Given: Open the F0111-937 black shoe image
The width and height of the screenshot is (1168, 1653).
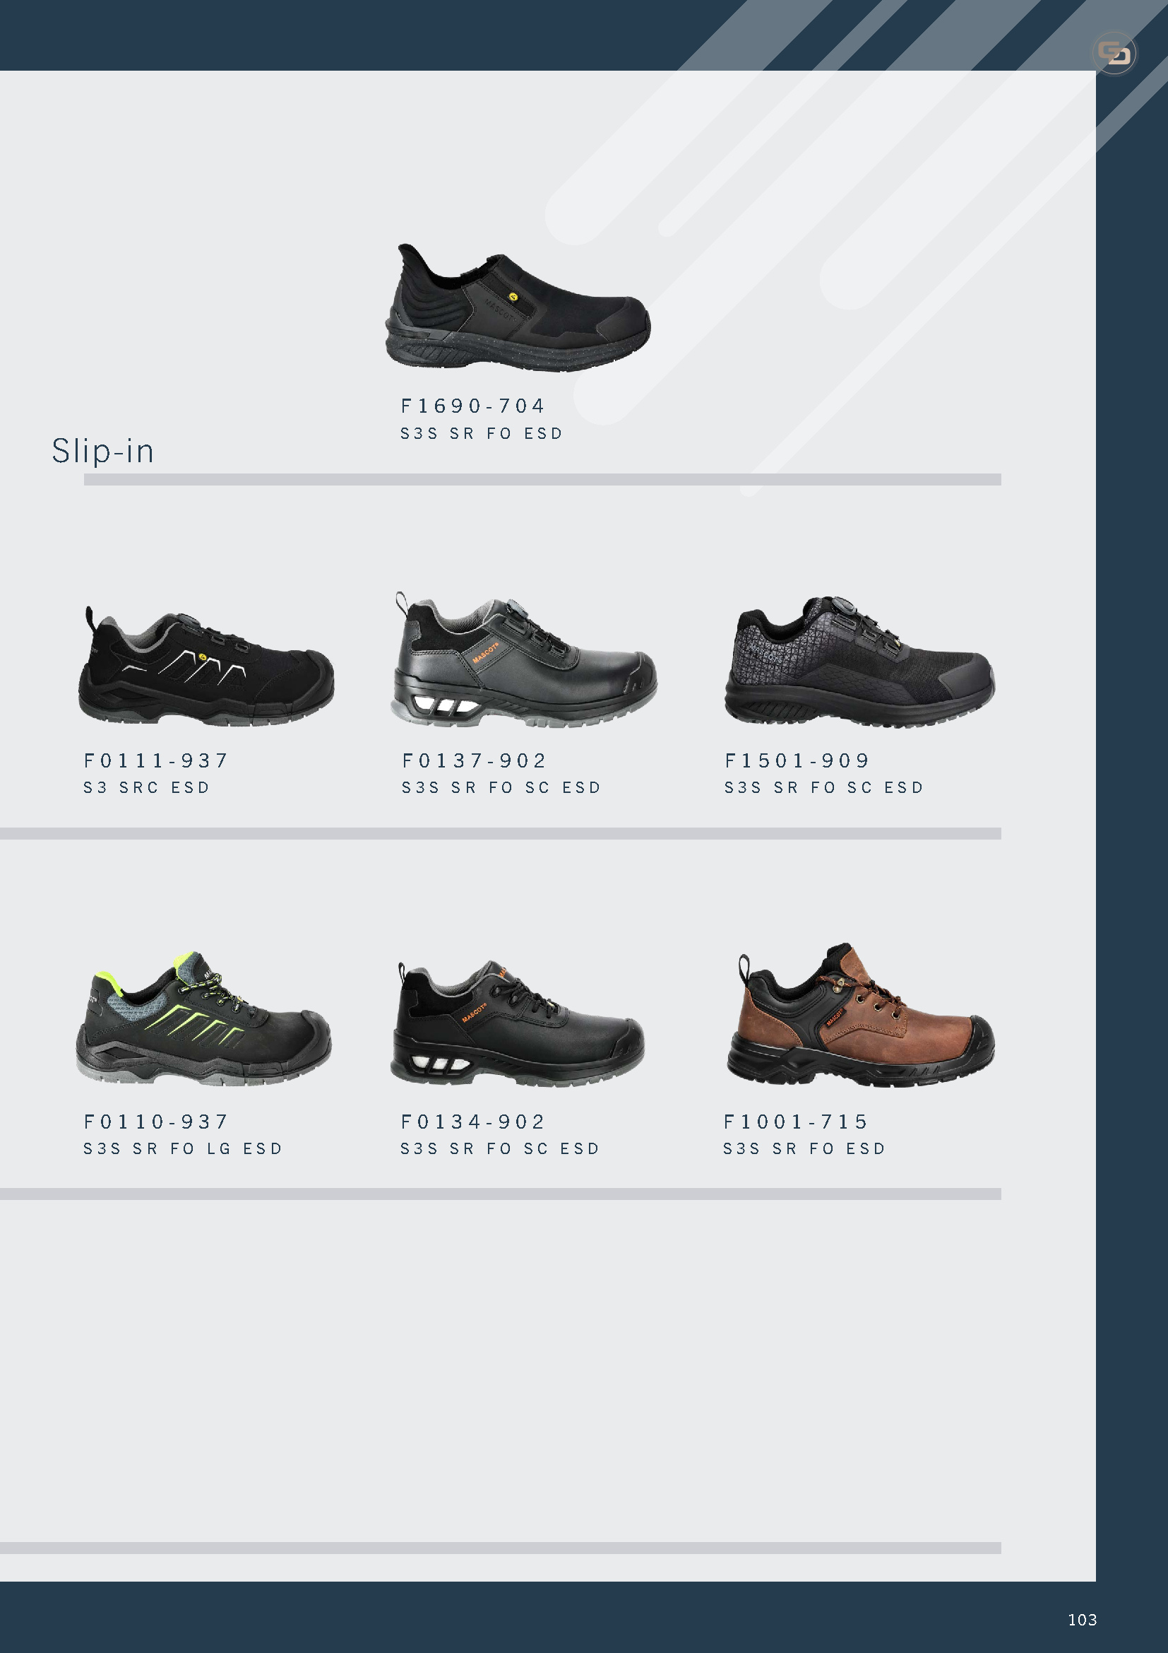Looking at the screenshot, I should tap(205, 664).
